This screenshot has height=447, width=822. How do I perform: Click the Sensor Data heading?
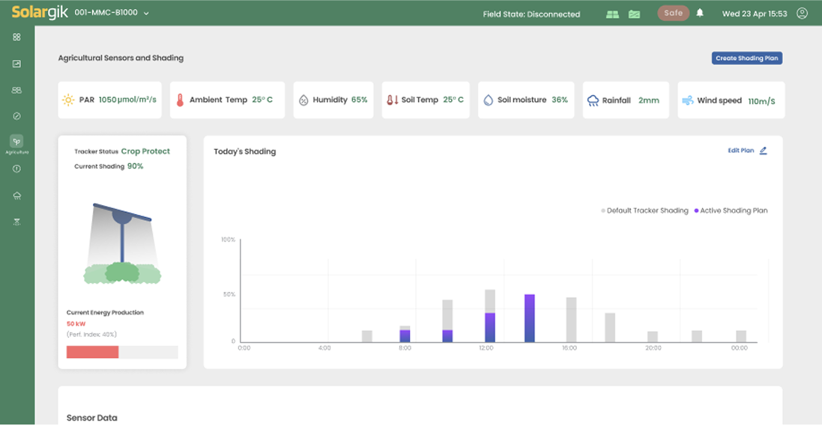click(x=91, y=418)
